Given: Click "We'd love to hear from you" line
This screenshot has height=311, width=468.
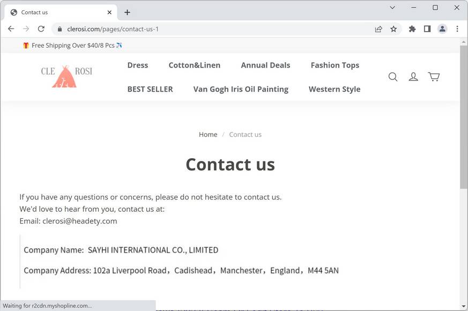Looking at the screenshot, I should pos(92,209).
